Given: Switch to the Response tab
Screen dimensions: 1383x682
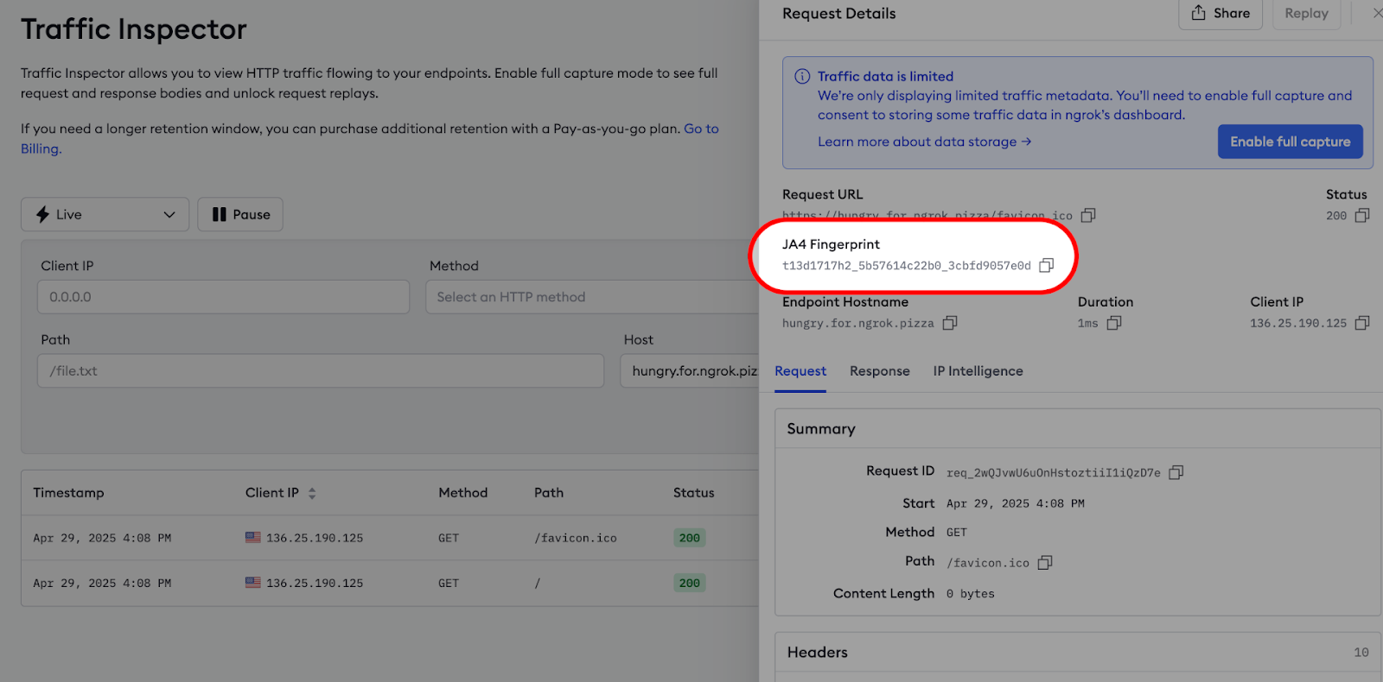Looking at the screenshot, I should pyautogui.click(x=879, y=371).
